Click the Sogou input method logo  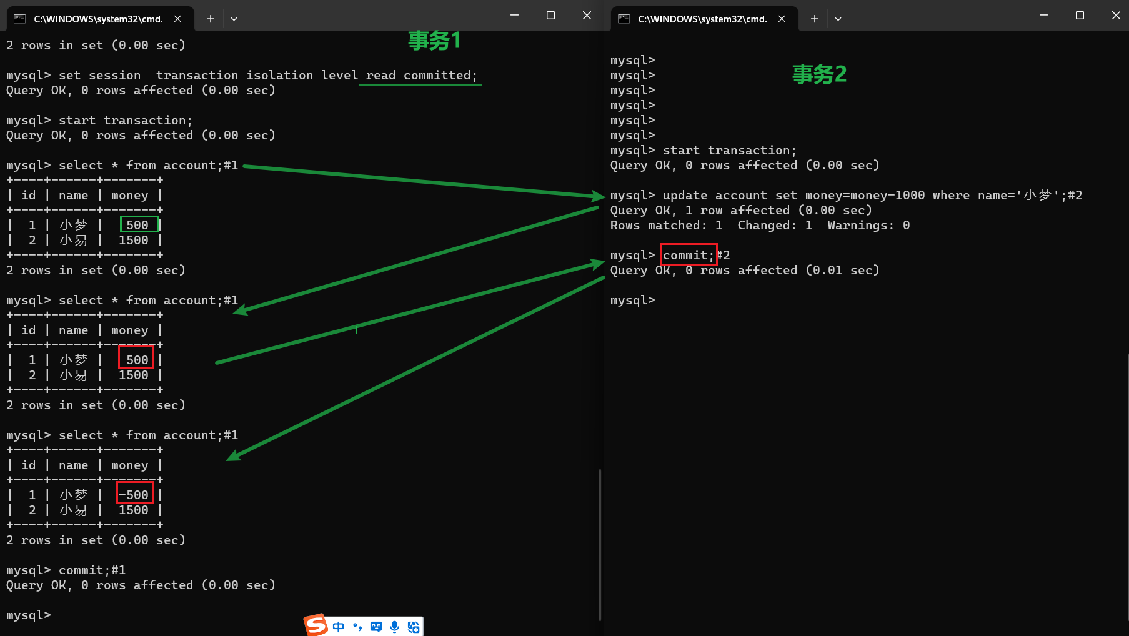pyautogui.click(x=316, y=625)
